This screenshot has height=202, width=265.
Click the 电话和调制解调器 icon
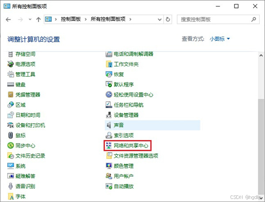point(109,54)
